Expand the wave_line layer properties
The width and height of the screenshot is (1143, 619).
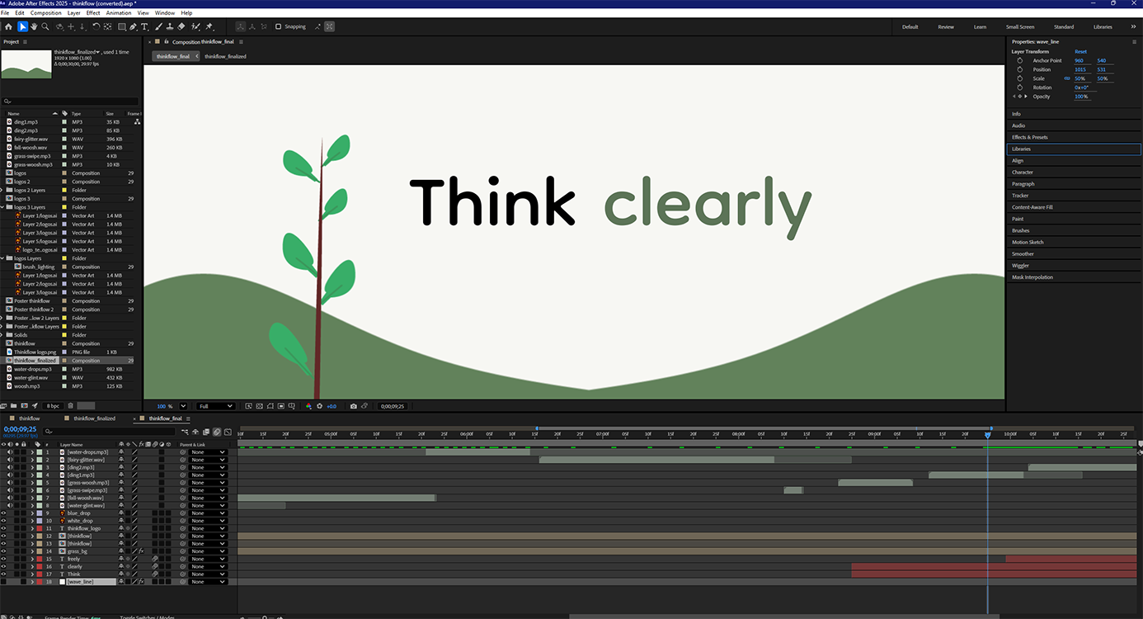click(x=32, y=582)
